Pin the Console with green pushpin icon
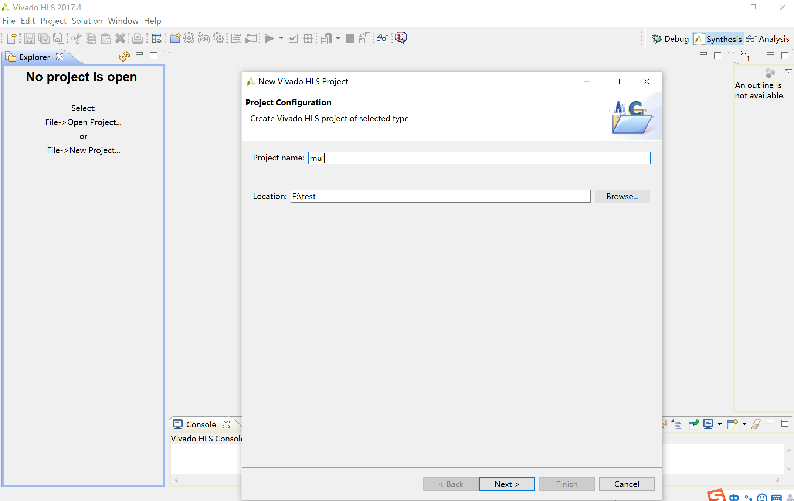794x501 pixels. (694, 424)
